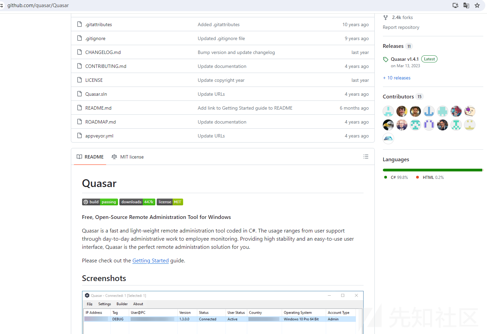Click the 2.4k forks link
This screenshot has height=334, width=487.
tap(402, 17)
